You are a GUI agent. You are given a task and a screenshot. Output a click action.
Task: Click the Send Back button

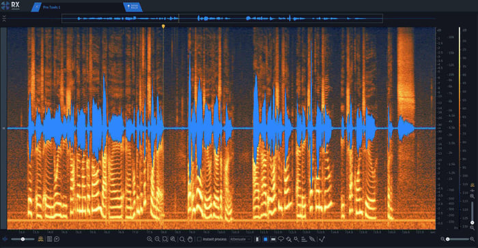pos(132,7)
